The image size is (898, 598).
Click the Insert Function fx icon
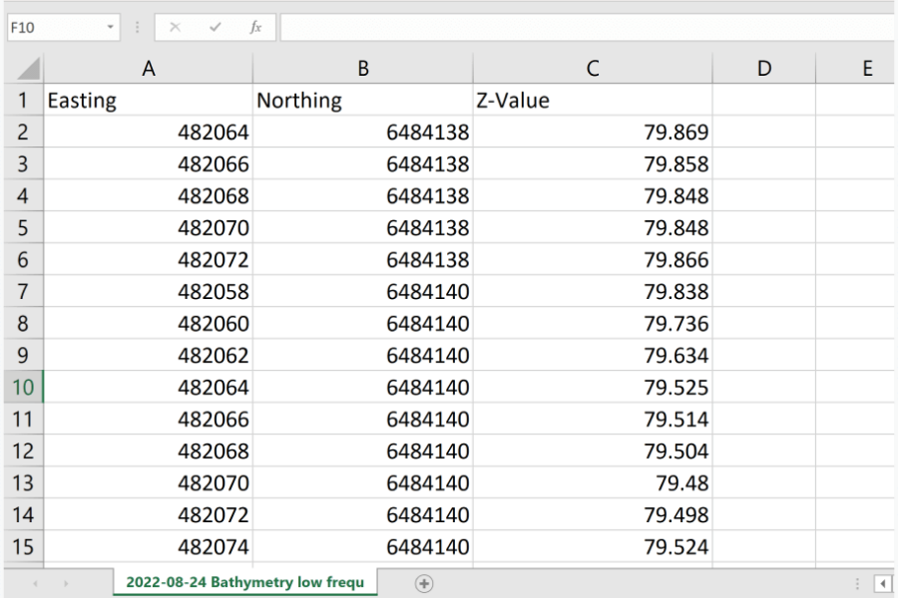(x=255, y=27)
